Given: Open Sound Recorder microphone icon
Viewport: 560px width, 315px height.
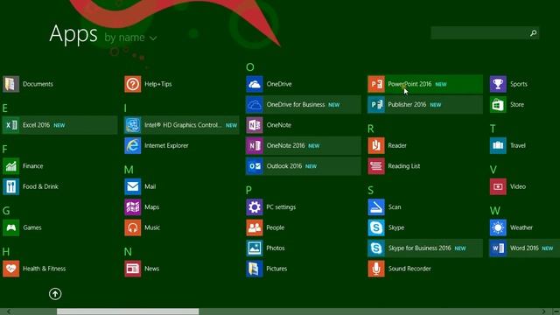Looking at the screenshot, I should coord(376,269).
